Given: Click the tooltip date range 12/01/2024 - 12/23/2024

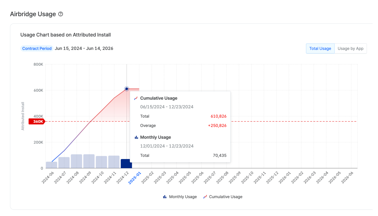Looking at the screenshot, I should coord(167,146).
